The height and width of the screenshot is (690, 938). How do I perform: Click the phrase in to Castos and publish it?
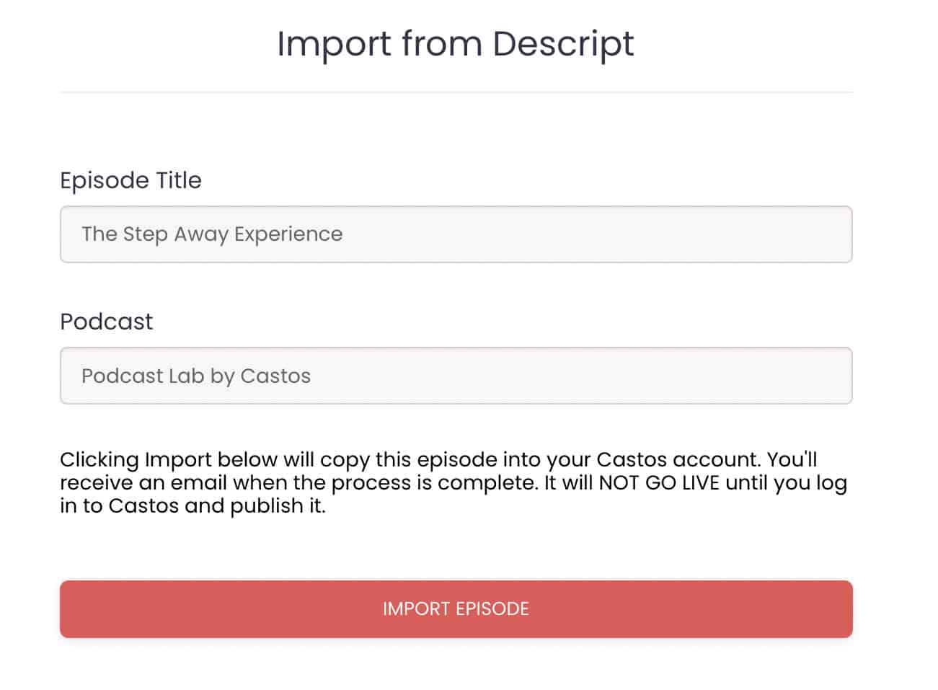tap(193, 506)
